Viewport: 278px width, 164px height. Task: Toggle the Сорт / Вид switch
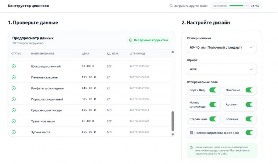pyautogui.click(x=213, y=90)
